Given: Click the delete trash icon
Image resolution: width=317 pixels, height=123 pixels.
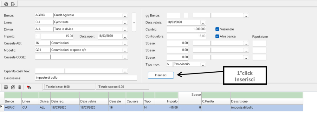Looking at the screenshot, I should pyautogui.click(x=20, y=87).
